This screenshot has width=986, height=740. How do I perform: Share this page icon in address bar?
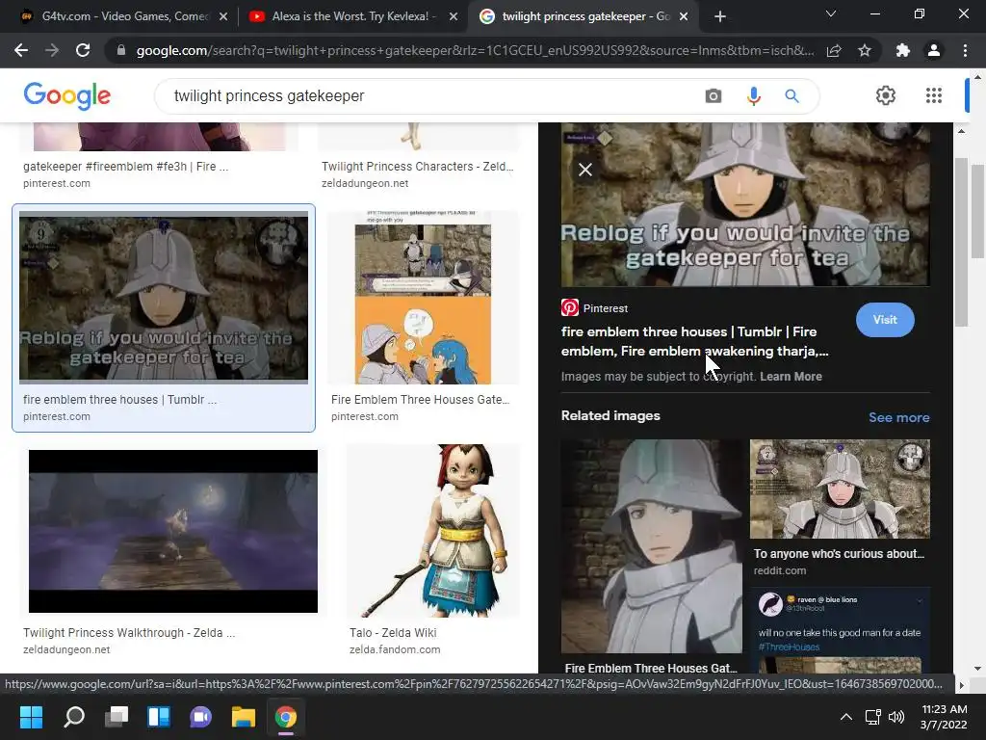pos(834,50)
